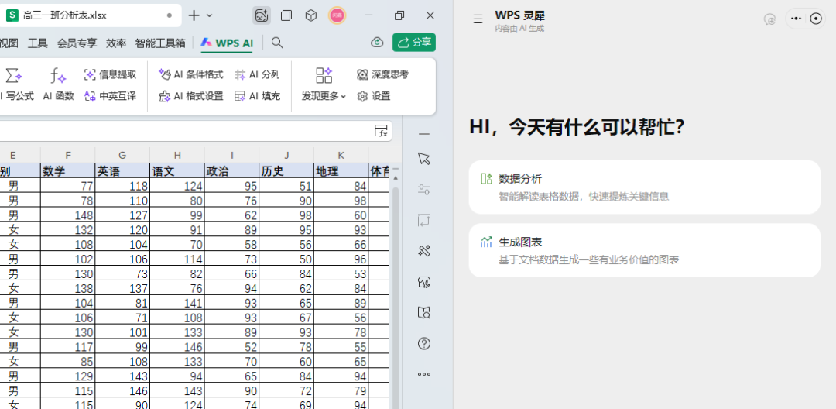Image resolution: width=836 pixels, height=409 pixels.
Task: Click the 政治 header cell
Action: click(x=231, y=170)
